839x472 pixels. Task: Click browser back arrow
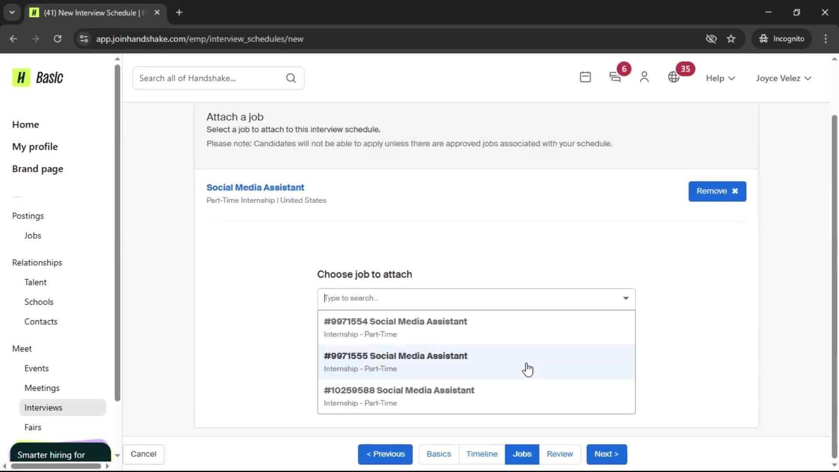tap(14, 39)
